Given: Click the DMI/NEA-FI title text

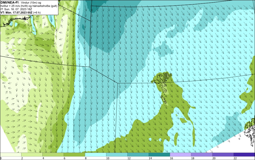Looking at the screenshot, I should [x=10, y=2].
